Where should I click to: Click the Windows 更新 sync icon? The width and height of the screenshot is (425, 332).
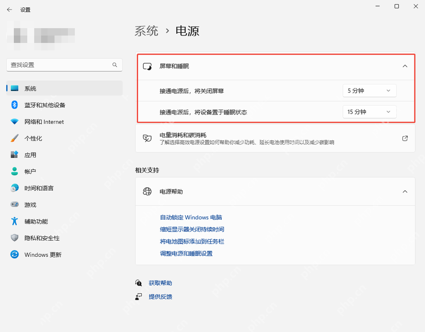[14, 254]
